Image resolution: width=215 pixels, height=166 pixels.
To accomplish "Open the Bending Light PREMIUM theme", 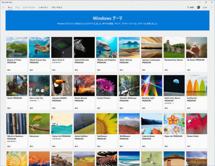I will point(152,92).
